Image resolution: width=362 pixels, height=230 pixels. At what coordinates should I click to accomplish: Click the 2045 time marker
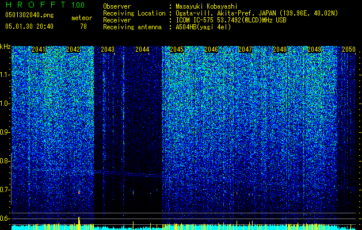177,49
